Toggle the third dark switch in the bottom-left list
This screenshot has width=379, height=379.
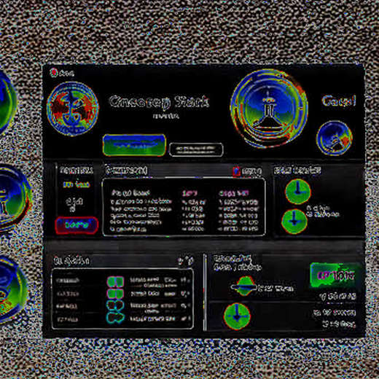115,305
